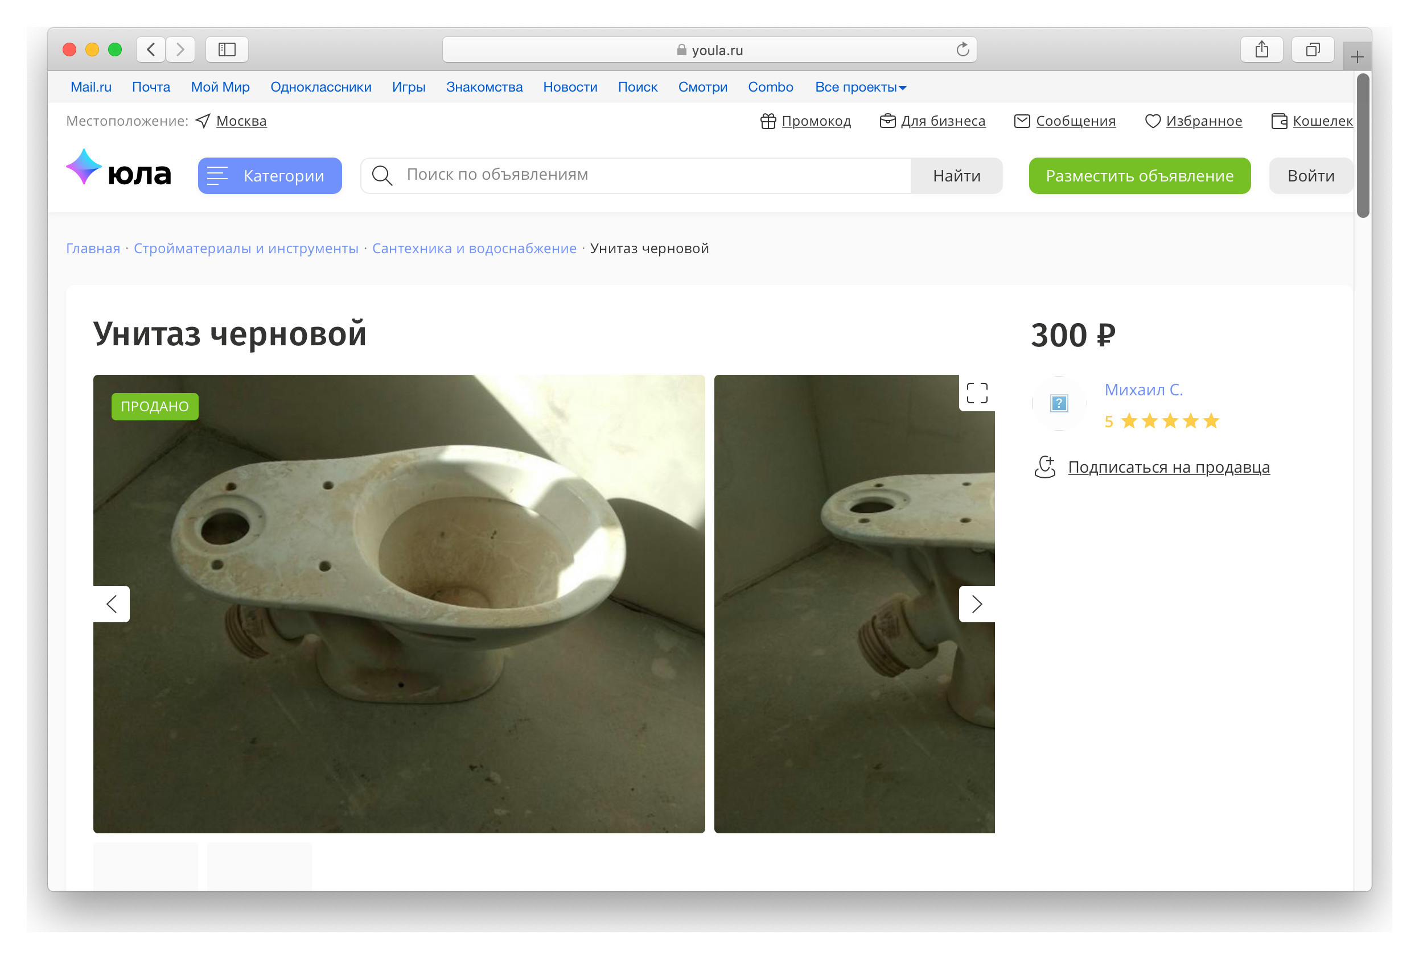Viewport: 1419px width, 959px height.
Task: Subscribe via Подписаться на продавца link
Action: tap(1168, 468)
